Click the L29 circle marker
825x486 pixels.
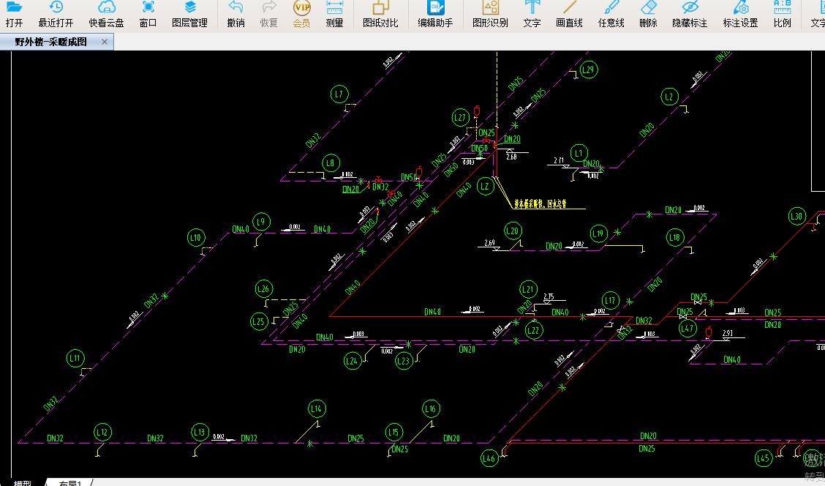coord(588,70)
